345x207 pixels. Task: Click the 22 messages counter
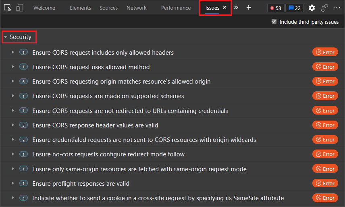[295, 8]
